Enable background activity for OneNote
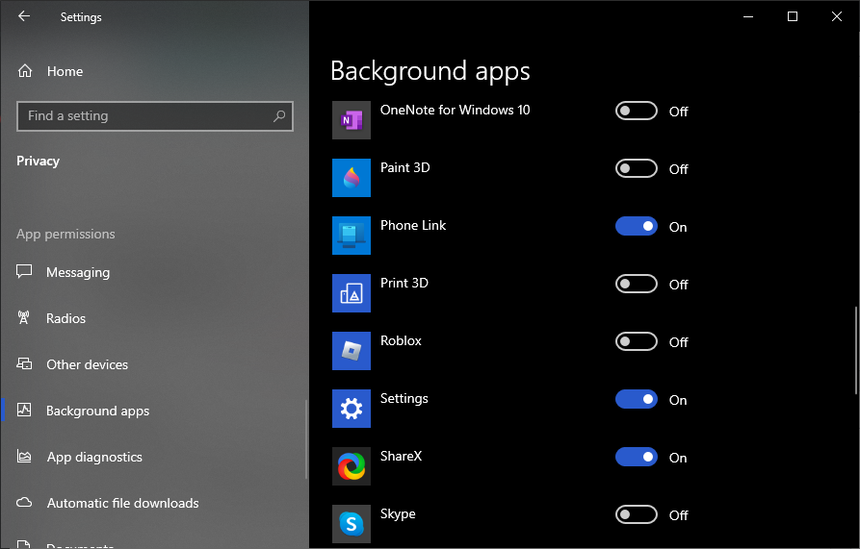The height and width of the screenshot is (549, 860). tap(636, 112)
